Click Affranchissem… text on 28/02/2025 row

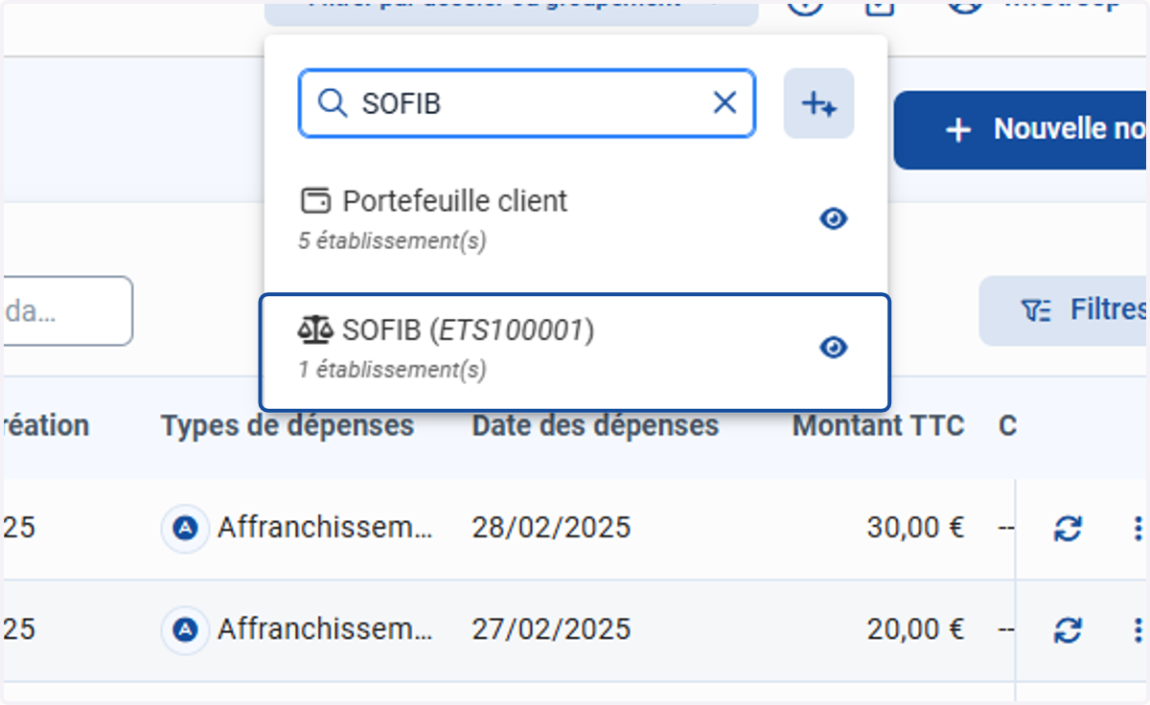point(325,528)
